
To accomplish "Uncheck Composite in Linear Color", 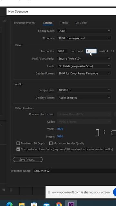I will pyautogui.click(x=18, y=149).
